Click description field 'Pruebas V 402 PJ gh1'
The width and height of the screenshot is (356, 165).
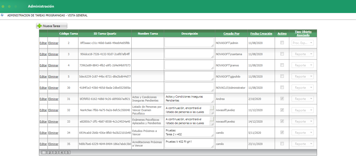[x=189, y=143]
